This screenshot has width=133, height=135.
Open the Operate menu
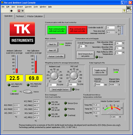28,7
